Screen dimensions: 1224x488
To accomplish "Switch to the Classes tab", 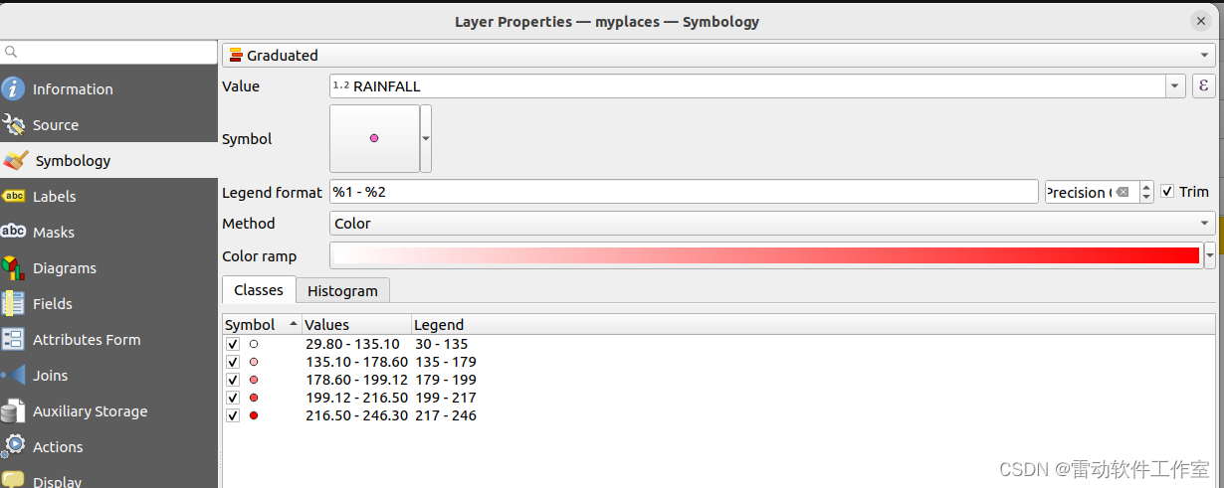I will [x=259, y=290].
